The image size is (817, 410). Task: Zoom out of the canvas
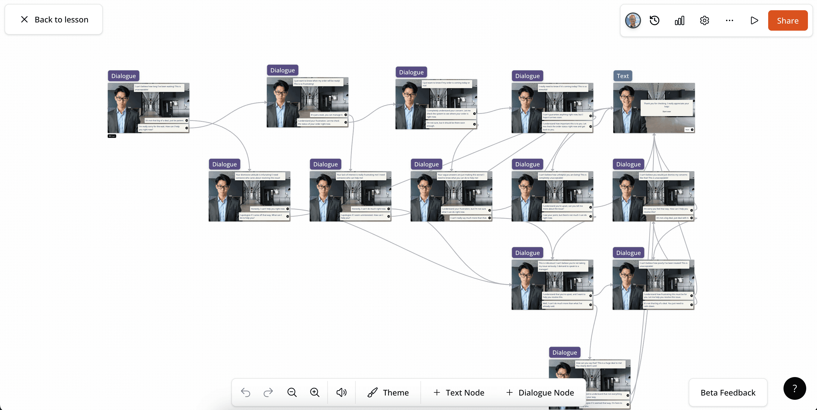click(292, 392)
